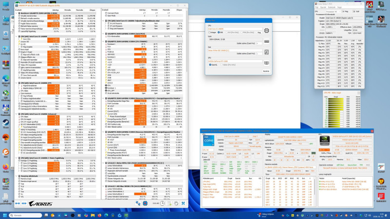Run the disk benchmark icon in the benchmark dialog

coord(266,52)
